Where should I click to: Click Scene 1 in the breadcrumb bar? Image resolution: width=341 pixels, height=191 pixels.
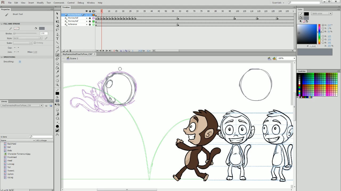pyautogui.click(x=74, y=58)
